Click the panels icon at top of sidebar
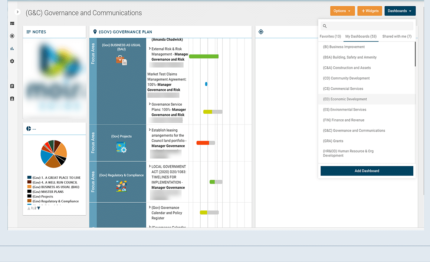430x262 pixels. [x=12, y=23]
